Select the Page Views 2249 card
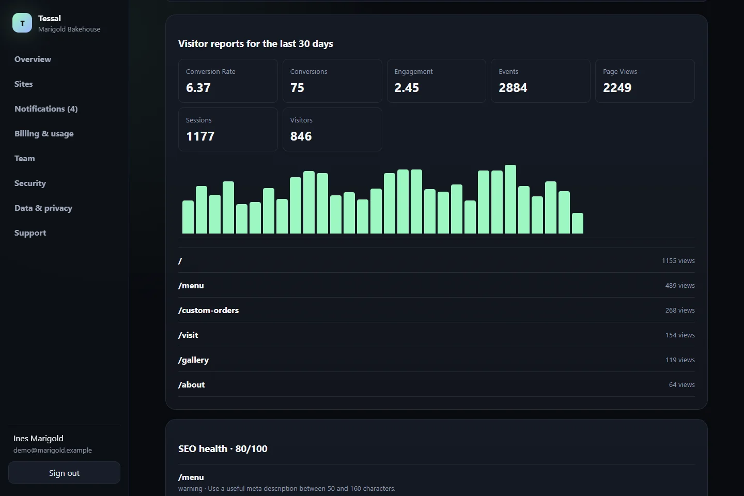This screenshot has width=744, height=496. point(645,81)
